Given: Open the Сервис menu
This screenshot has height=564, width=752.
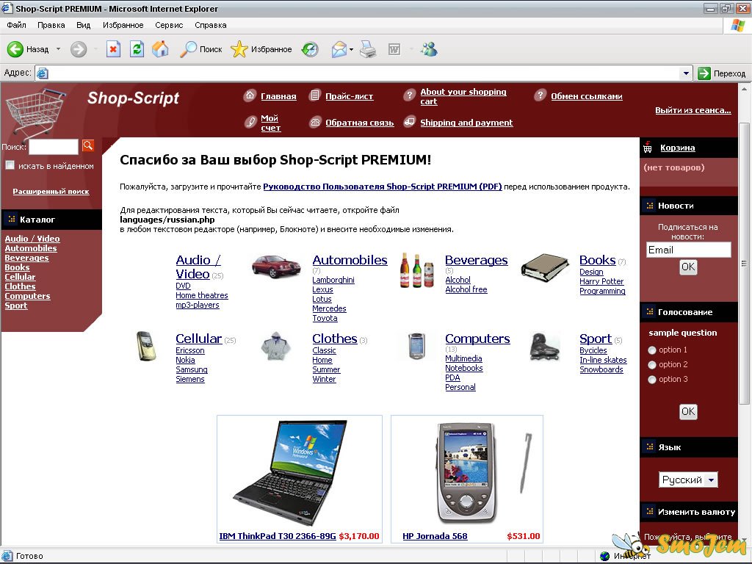Looking at the screenshot, I should [169, 25].
